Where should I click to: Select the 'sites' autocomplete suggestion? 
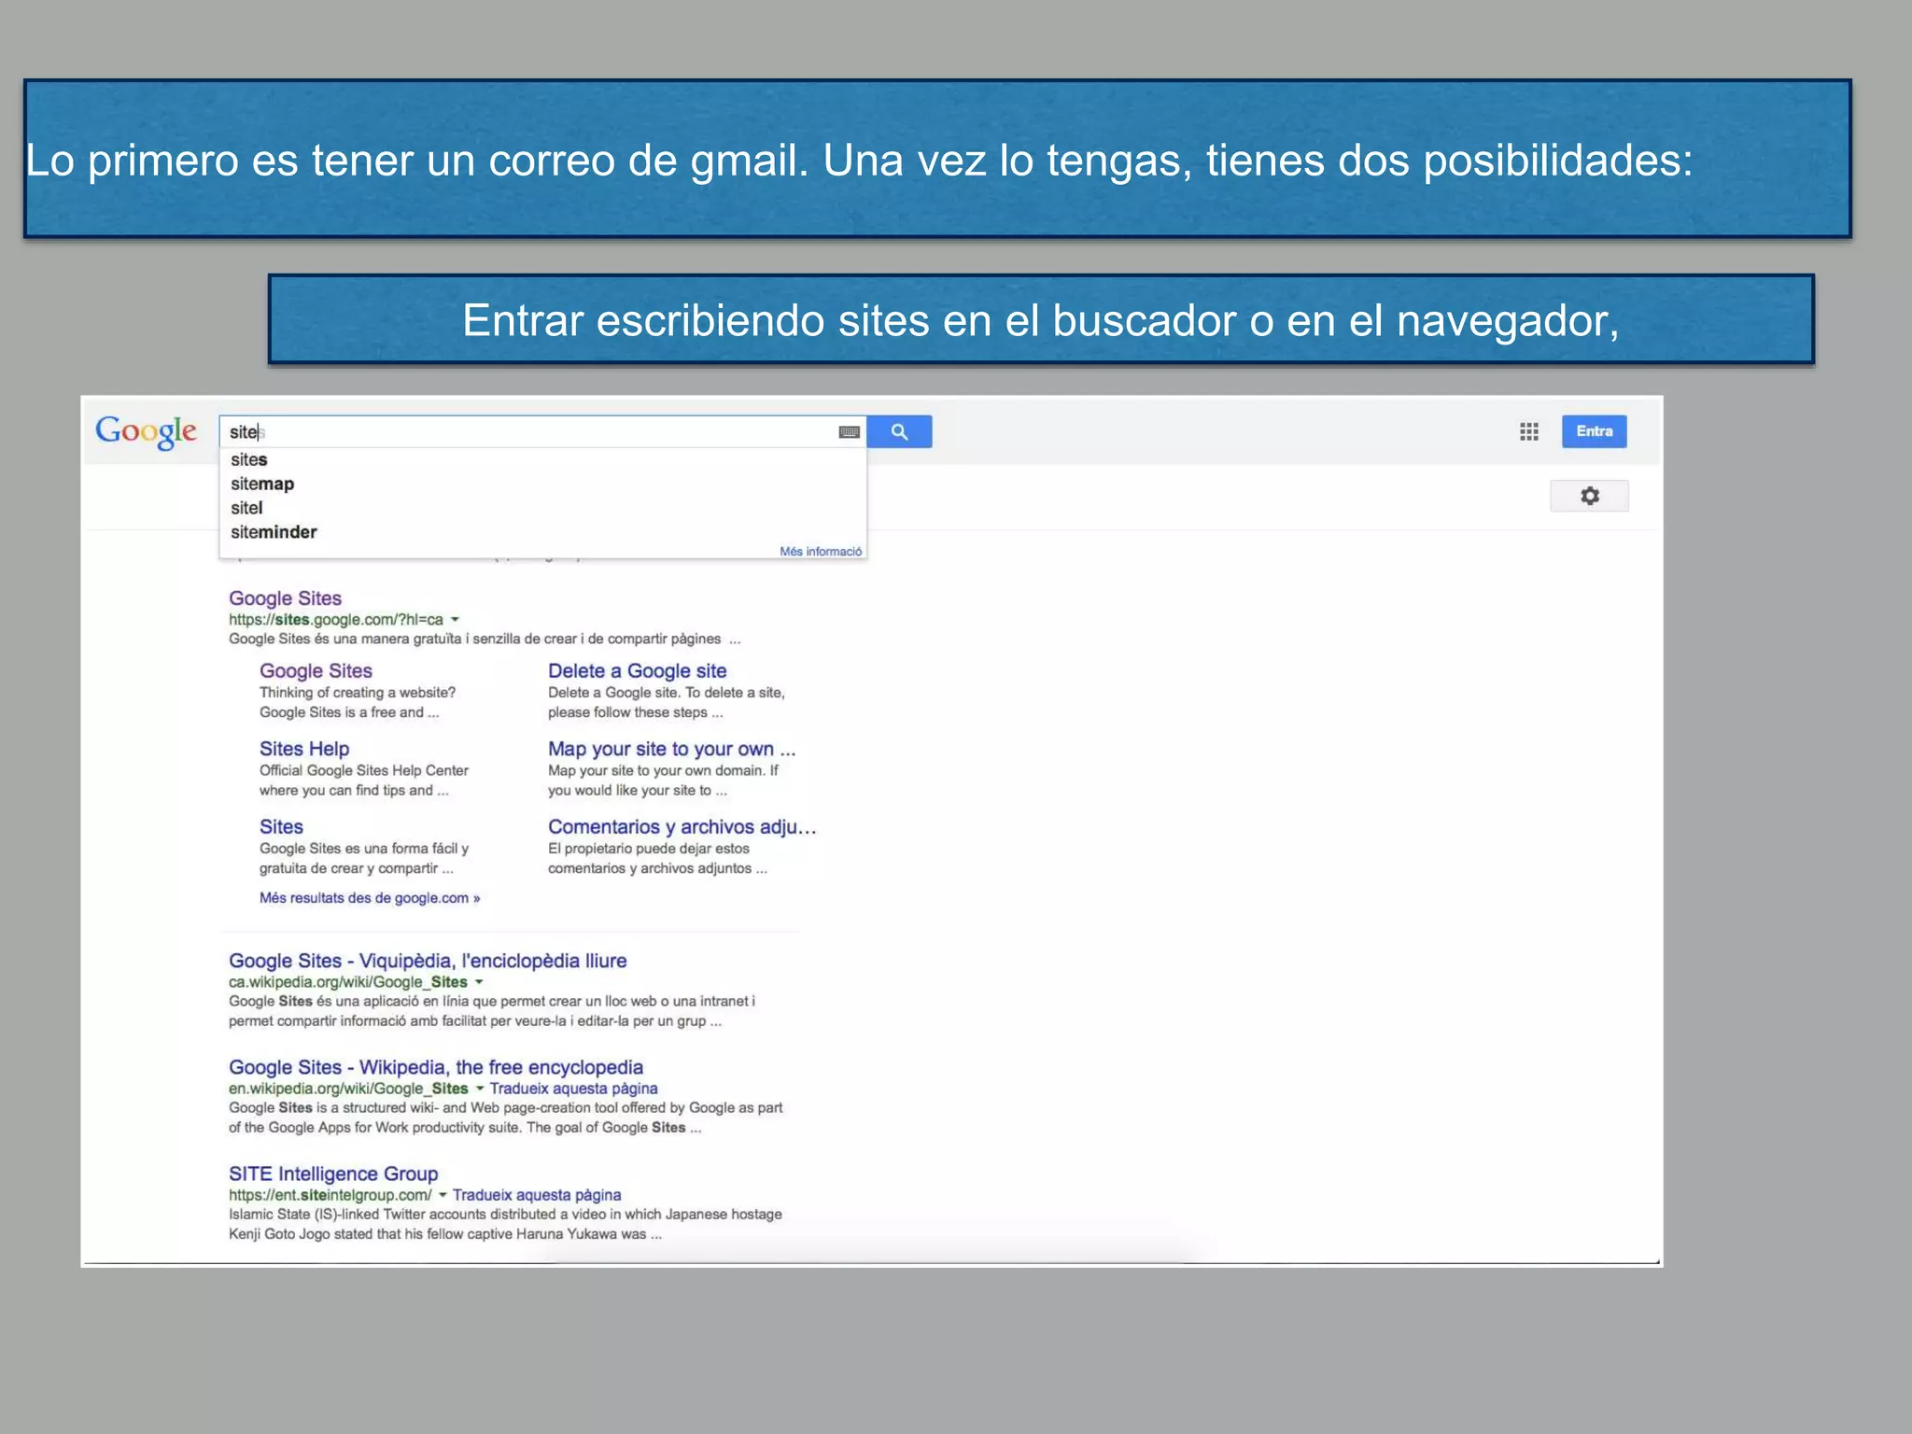[249, 459]
